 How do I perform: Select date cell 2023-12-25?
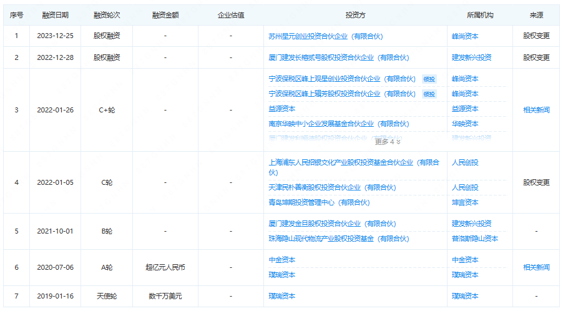pyautogui.click(x=56, y=36)
